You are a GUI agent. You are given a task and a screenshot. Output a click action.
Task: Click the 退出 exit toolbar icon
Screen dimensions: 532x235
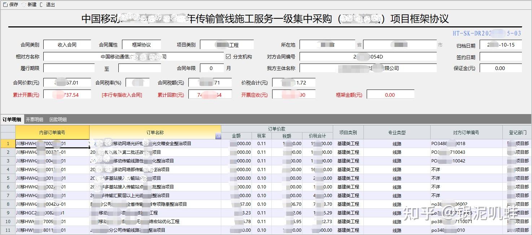(41, 5)
